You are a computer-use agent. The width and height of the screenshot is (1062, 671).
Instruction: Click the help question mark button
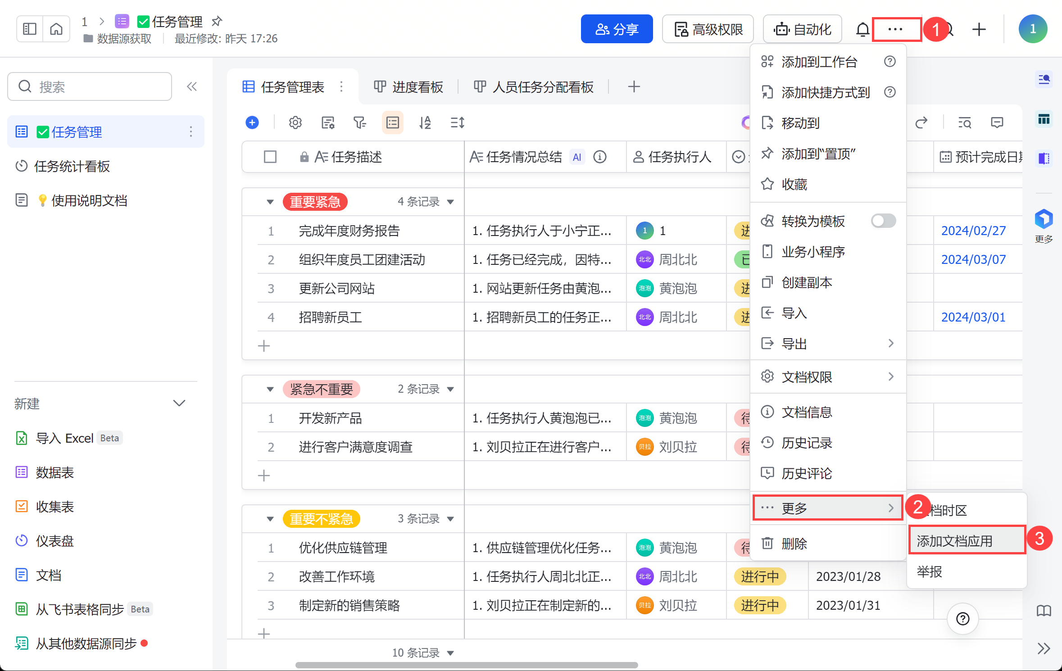(962, 619)
